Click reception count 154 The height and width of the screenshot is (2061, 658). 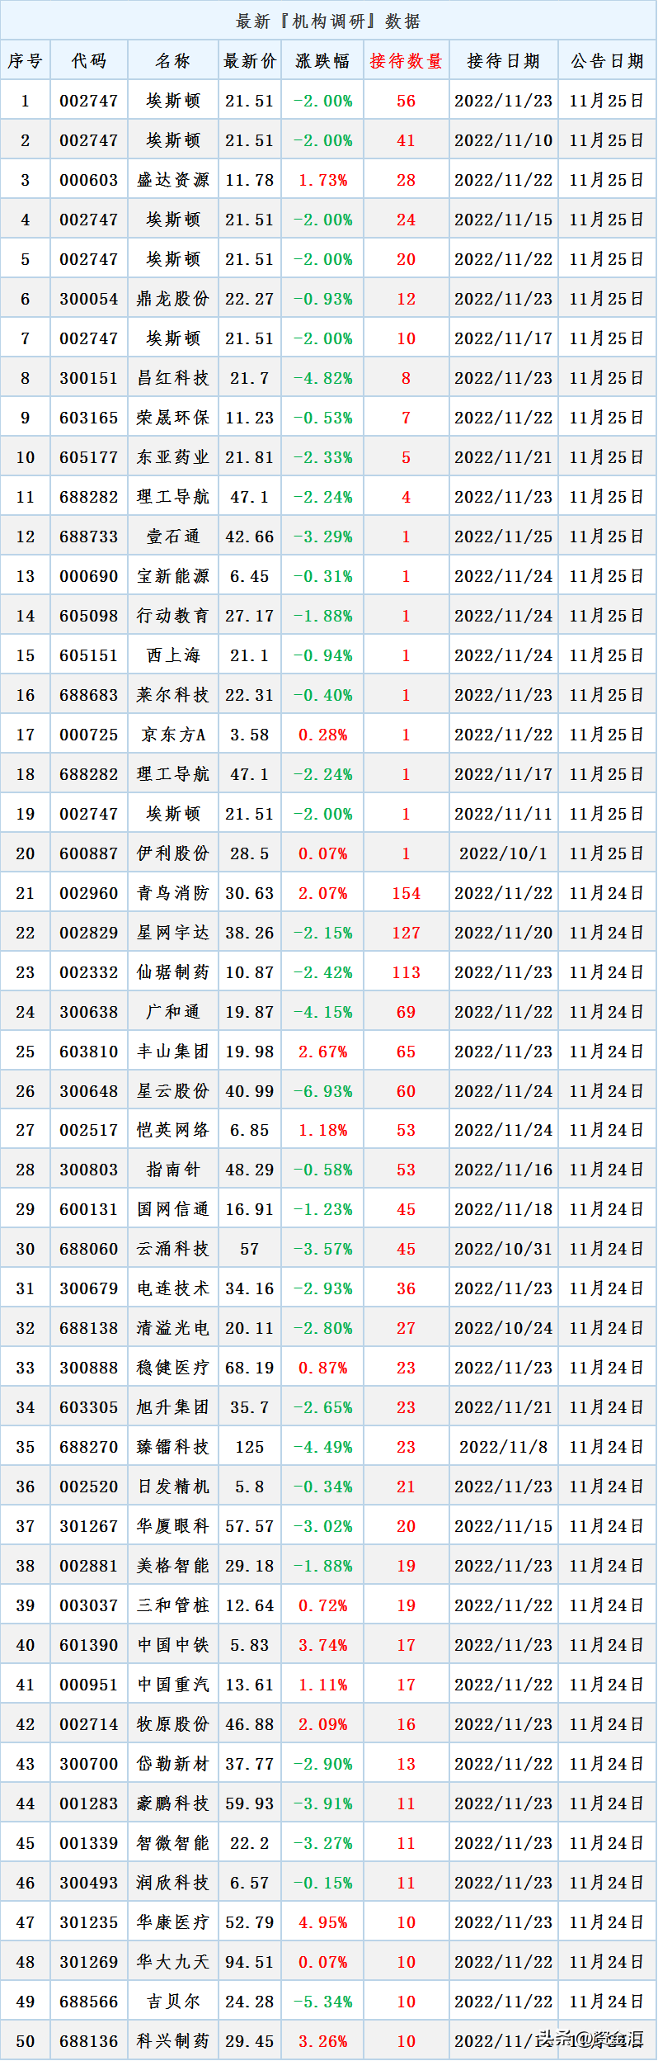pos(407,893)
